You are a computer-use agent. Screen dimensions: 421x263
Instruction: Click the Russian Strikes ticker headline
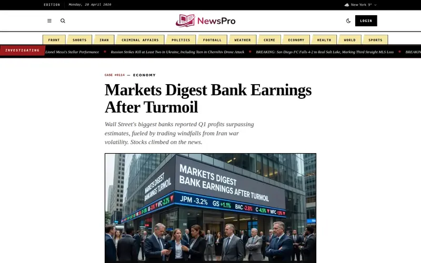pos(177,52)
